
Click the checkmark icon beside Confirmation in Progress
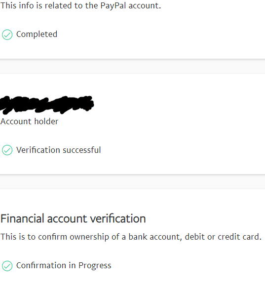click(7, 266)
